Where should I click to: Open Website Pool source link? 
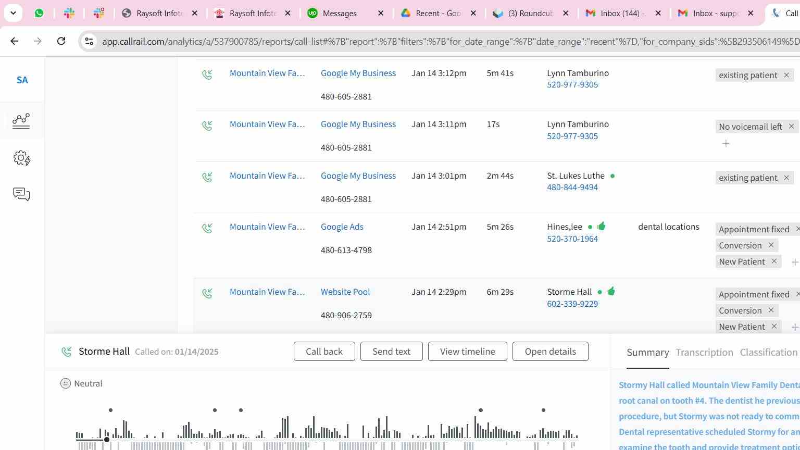click(x=345, y=292)
